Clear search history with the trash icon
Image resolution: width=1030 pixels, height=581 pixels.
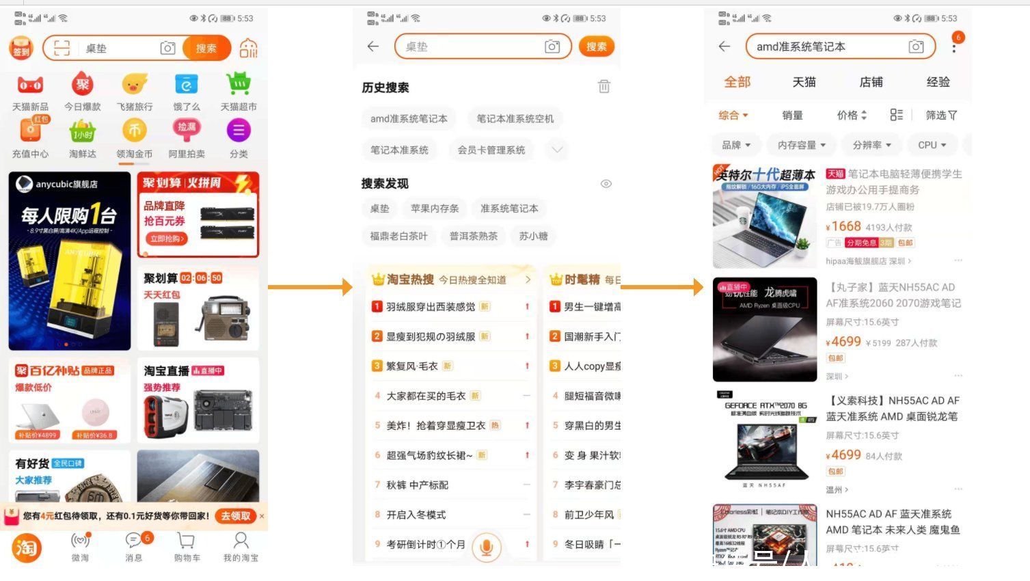604,87
